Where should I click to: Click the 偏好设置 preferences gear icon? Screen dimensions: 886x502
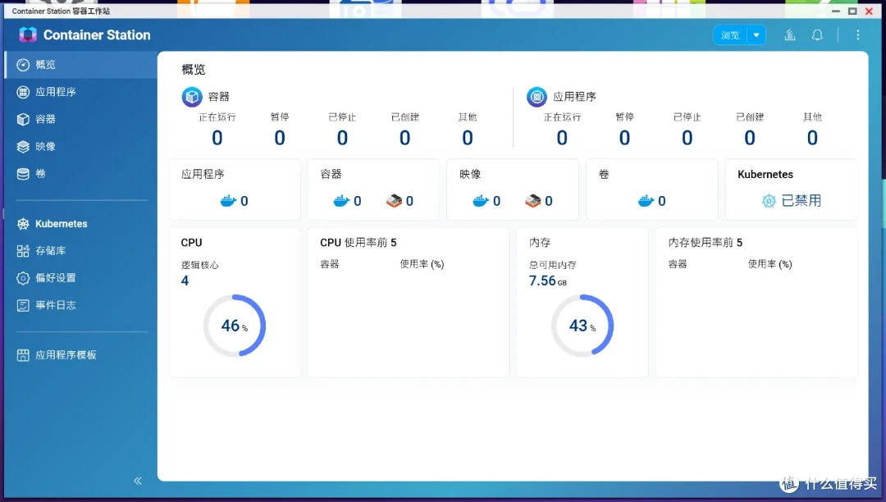pos(23,278)
